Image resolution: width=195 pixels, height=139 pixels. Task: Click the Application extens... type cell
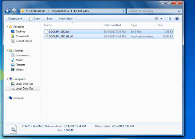pos(143,36)
